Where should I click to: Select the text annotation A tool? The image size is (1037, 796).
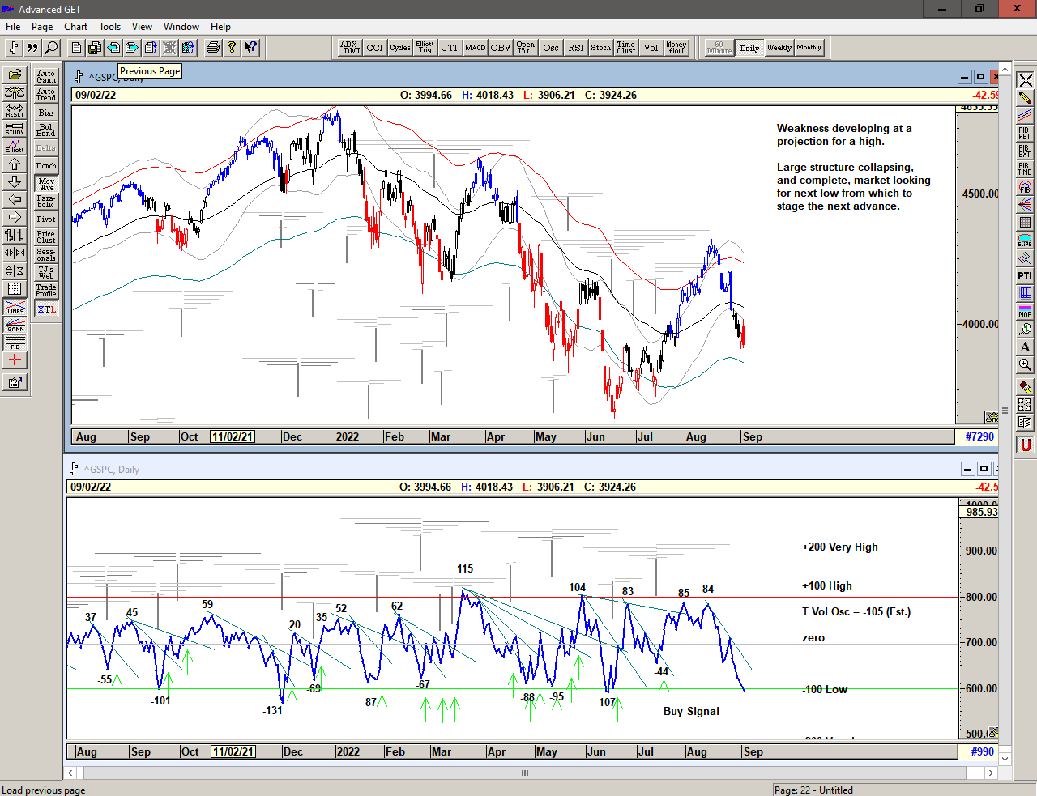tap(1025, 347)
